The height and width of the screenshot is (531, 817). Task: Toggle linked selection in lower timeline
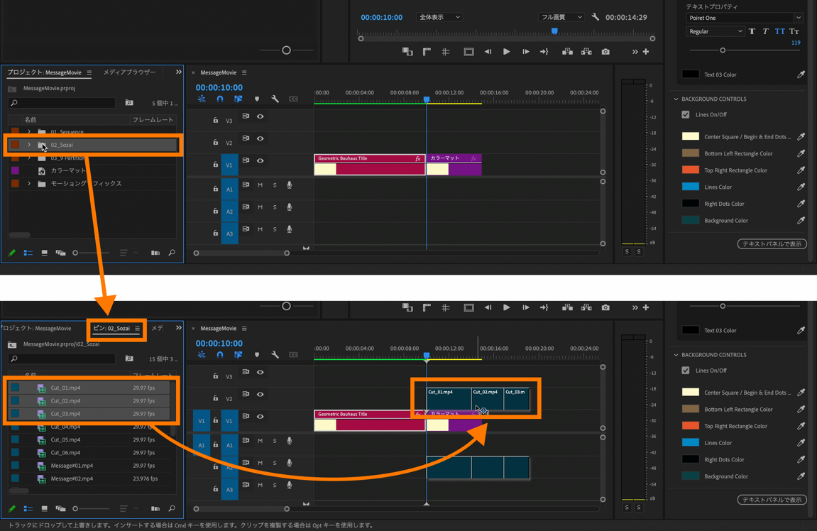238,354
